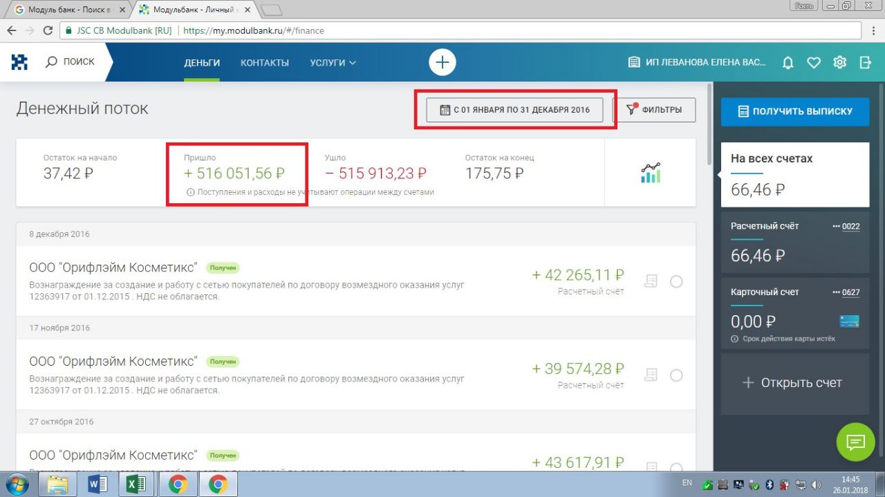Click closing balance 175,75 ₽
This screenshot has width=885, height=497.
click(494, 174)
